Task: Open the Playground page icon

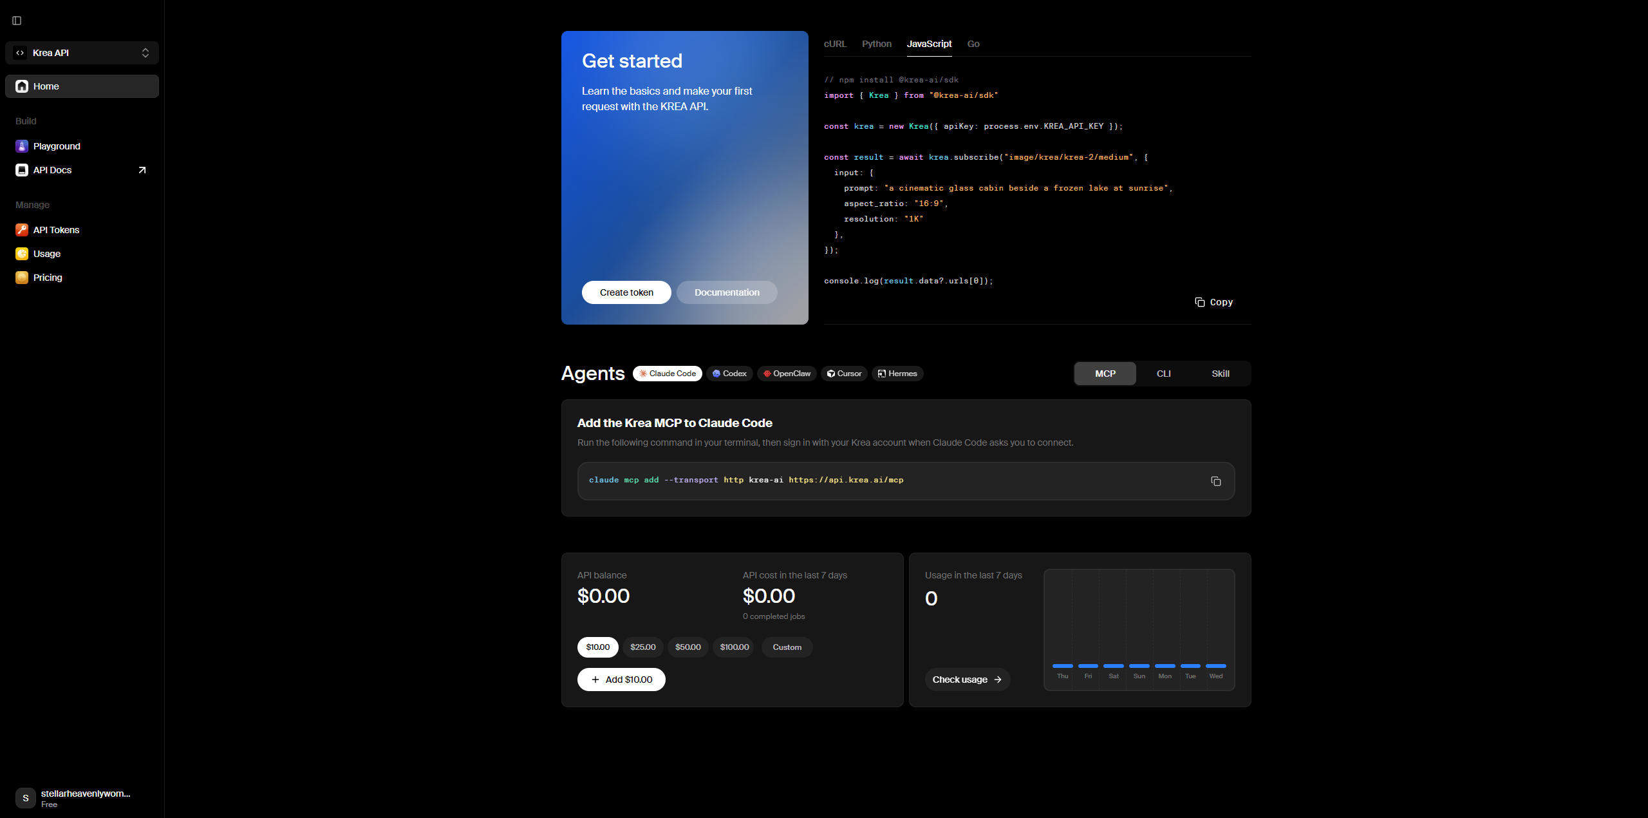Action: [22, 146]
